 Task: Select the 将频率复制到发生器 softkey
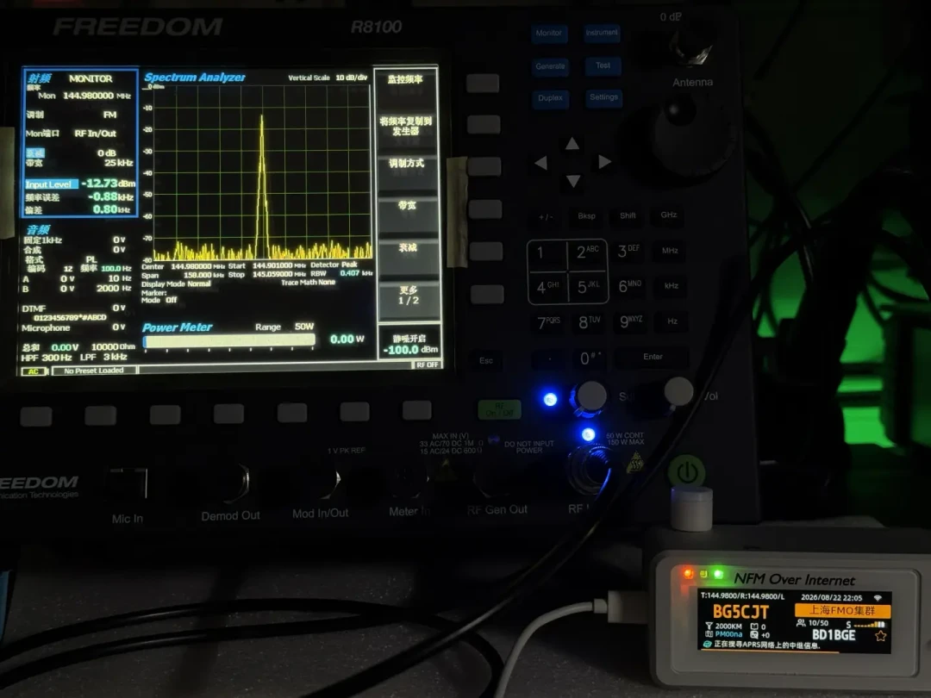pyautogui.click(x=406, y=126)
